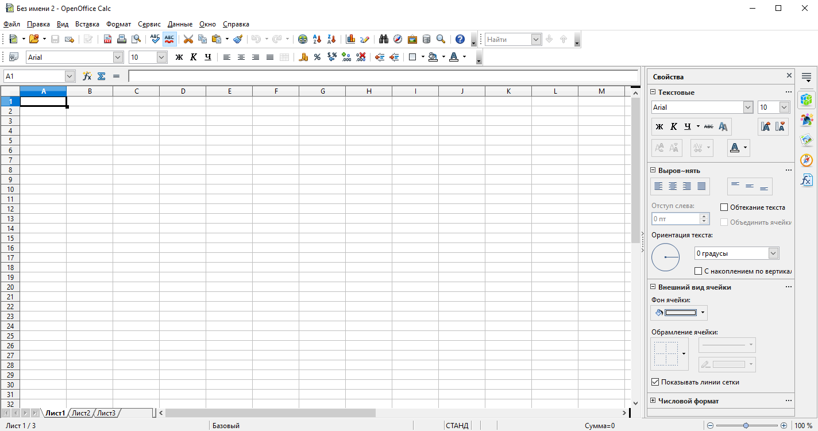Switch to the Лист2 sheet tab
The width and height of the screenshot is (818, 431).
tap(81, 413)
